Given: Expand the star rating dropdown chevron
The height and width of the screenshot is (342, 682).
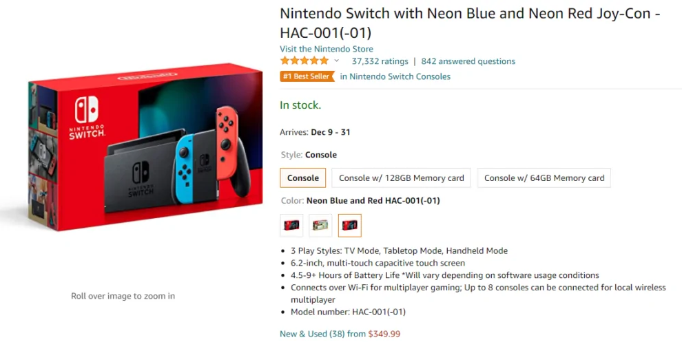Looking at the screenshot, I should [337, 61].
